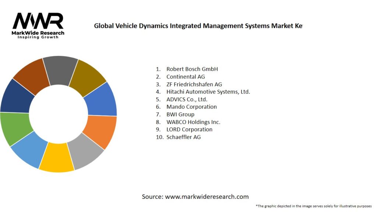Click the illustrative purposes disclaimer note
Screen dimensions: 377x212
tap(314, 206)
